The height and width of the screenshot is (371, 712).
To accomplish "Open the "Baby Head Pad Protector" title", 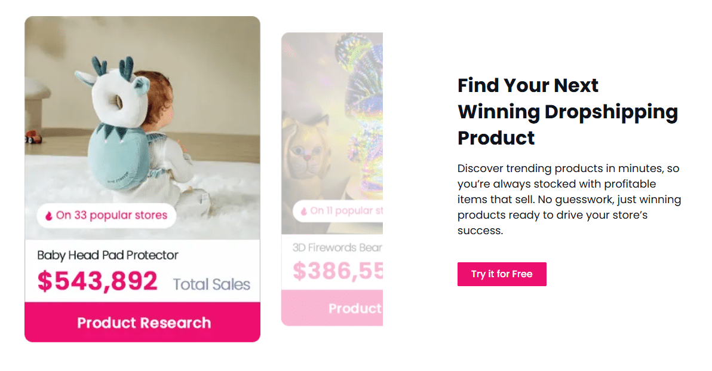I will (108, 255).
